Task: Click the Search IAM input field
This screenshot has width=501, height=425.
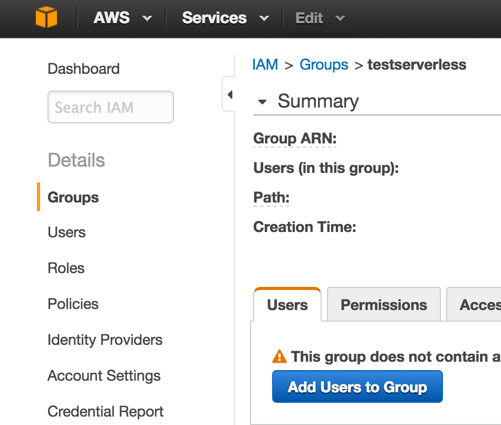Action: tap(111, 108)
